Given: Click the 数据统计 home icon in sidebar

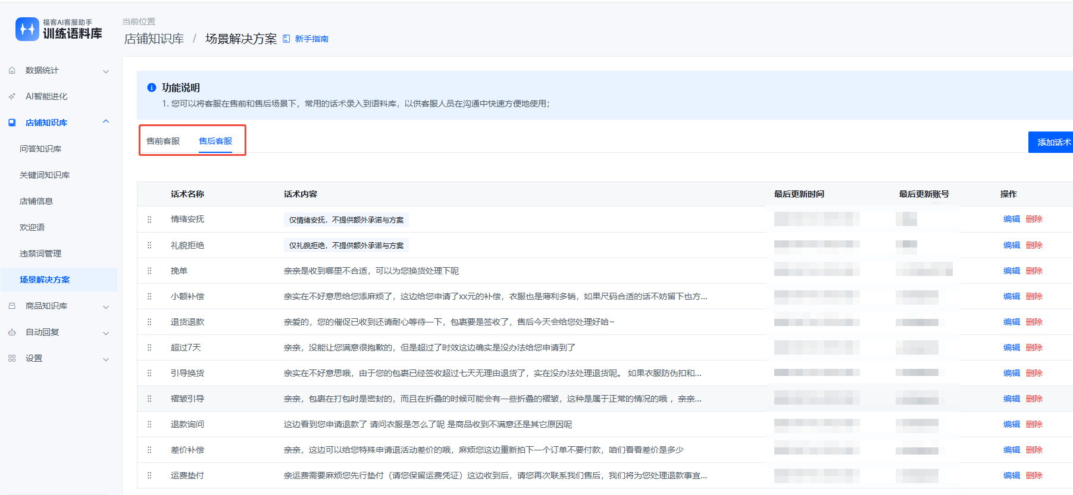Looking at the screenshot, I should (x=12, y=70).
